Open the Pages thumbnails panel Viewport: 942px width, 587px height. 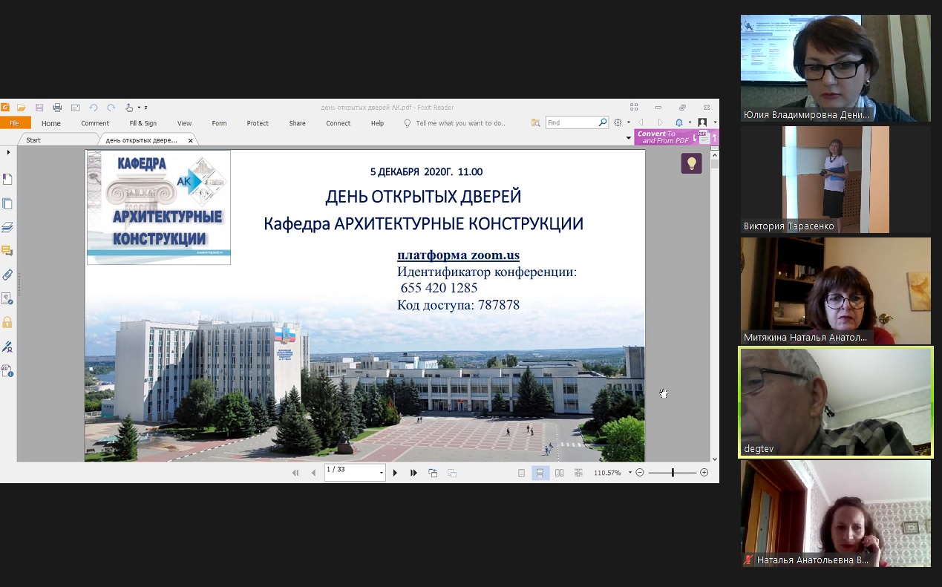(7, 203)
